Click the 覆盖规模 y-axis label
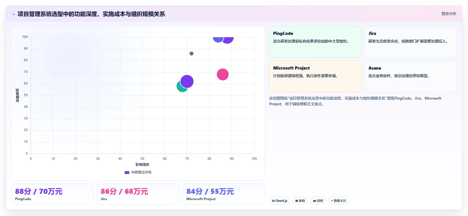Image resolution: width=468 pixels, height=216 pixels. (x=18, y=95)
